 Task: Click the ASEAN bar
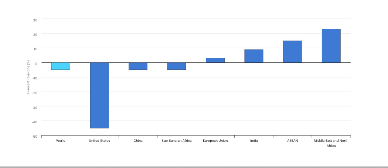point(292,52)
